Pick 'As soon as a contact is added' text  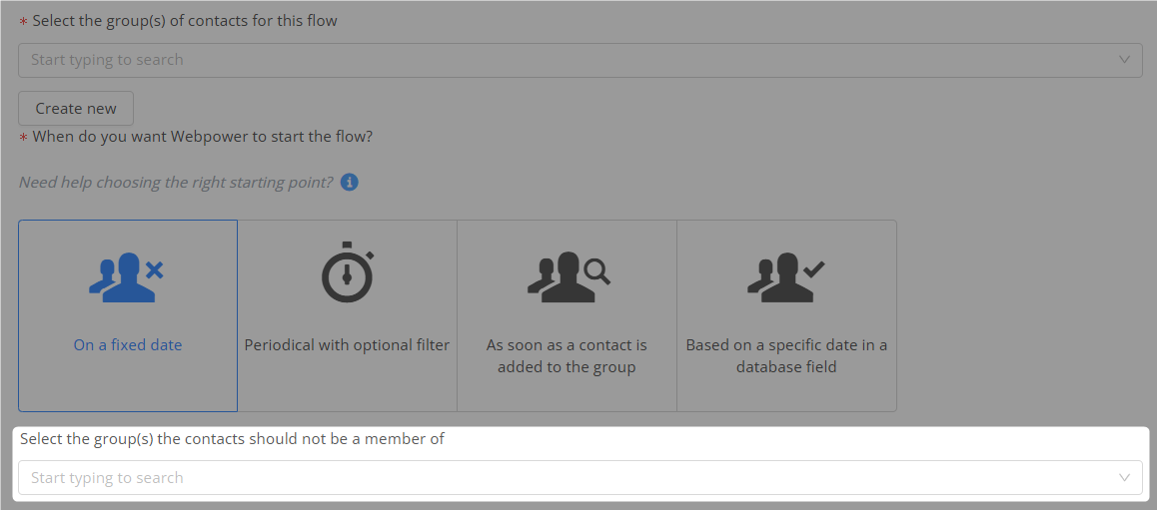[567, 356]
